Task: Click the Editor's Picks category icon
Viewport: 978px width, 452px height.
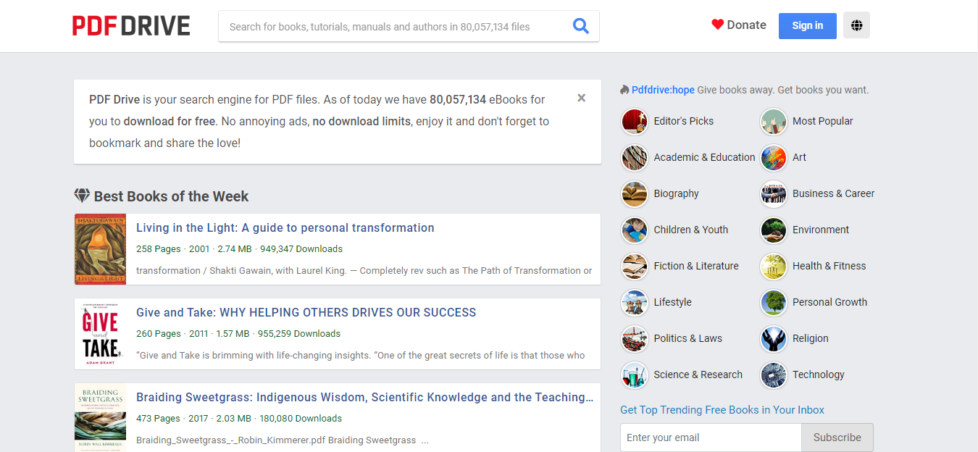Action: 635,121
